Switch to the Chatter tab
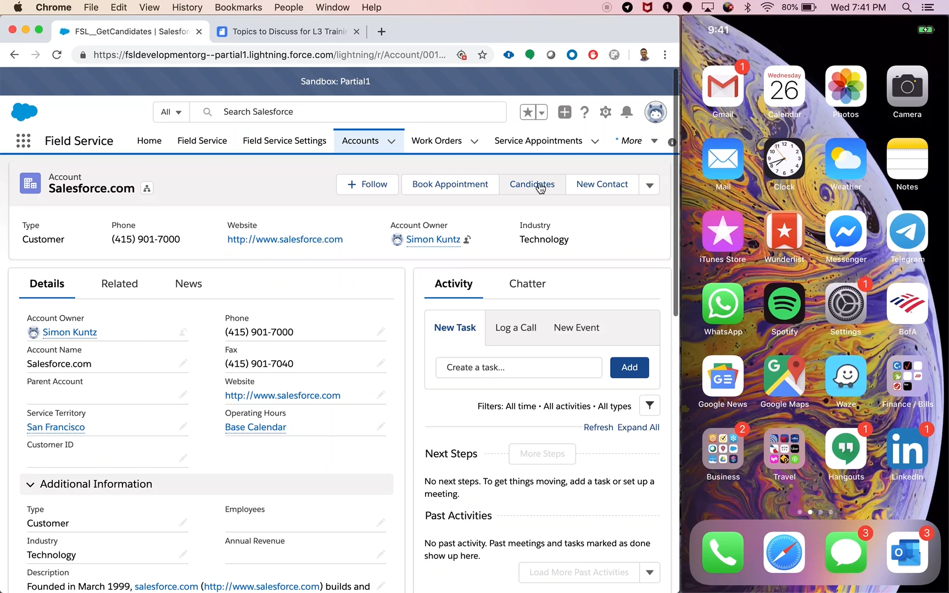This screenshot has width=949, height=593. [527, 284]
